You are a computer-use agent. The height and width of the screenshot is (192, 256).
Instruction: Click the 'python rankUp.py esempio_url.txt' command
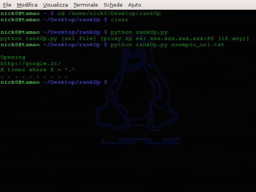click(167, 45)
